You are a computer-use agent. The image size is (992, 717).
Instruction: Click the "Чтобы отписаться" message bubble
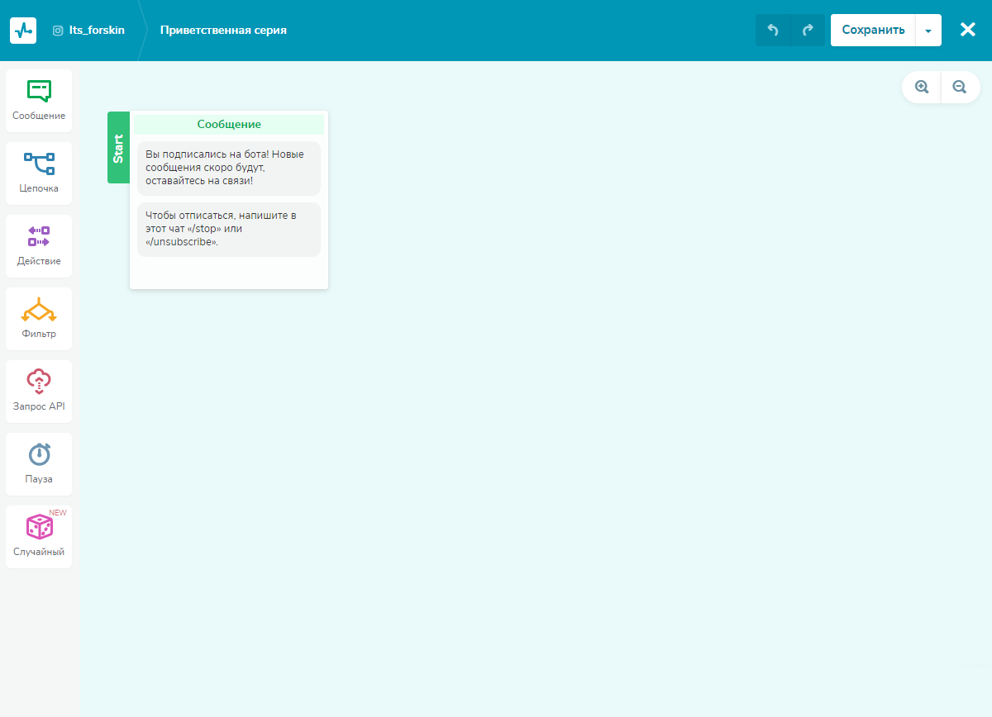(x=229, y=229)
